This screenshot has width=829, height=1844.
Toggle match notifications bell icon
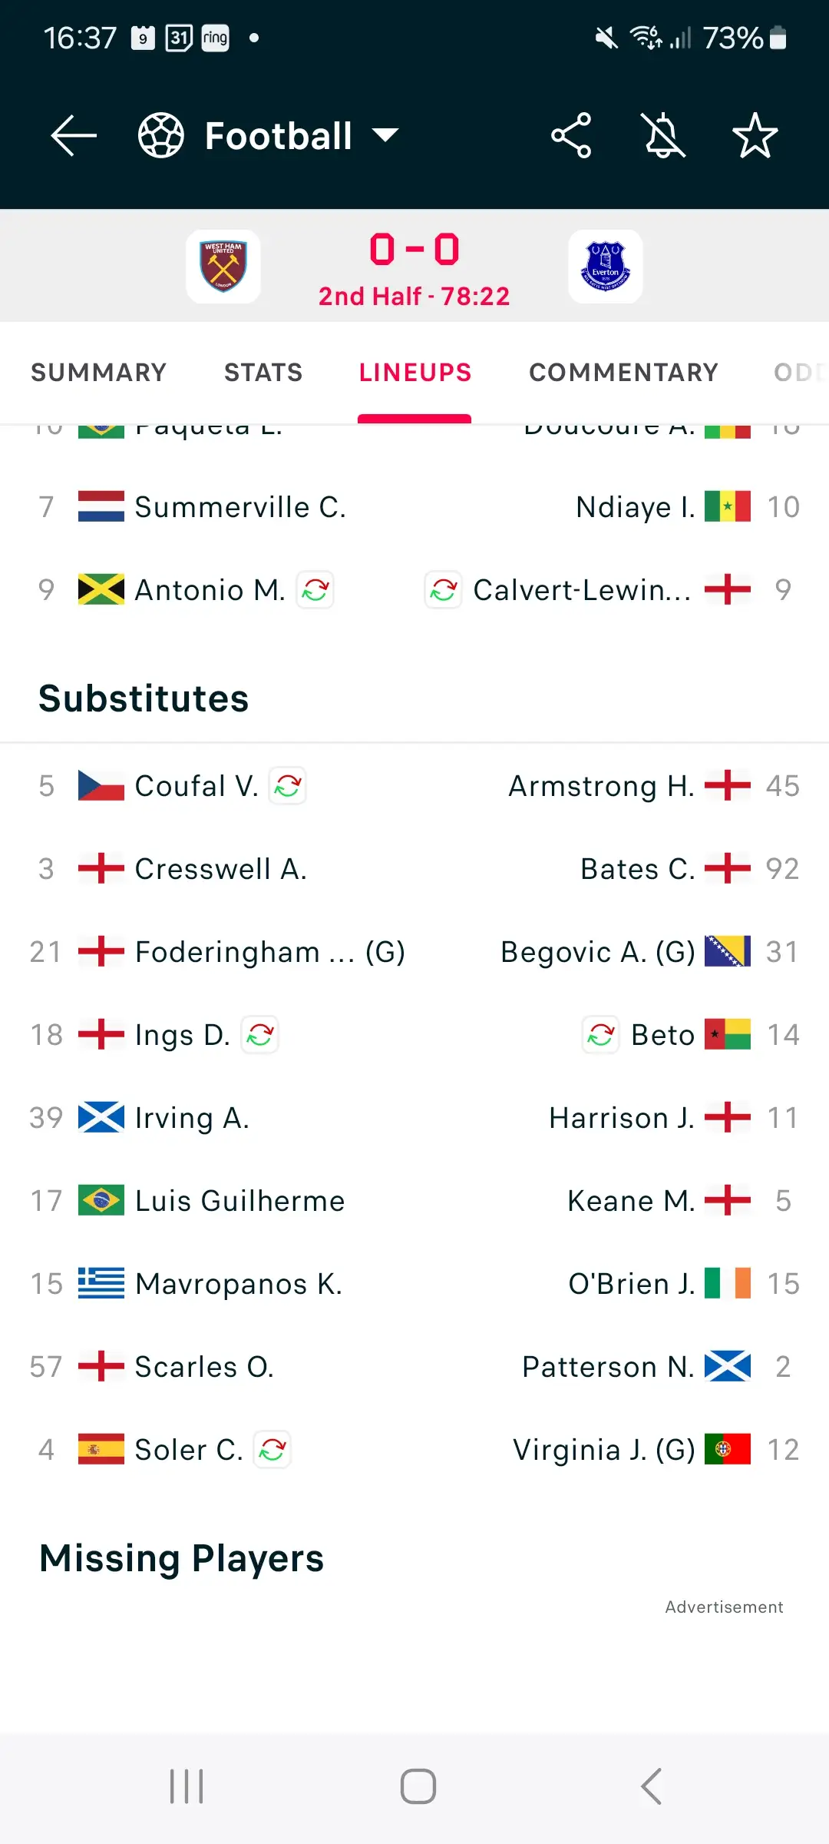pyautogui.click(x=663, y=135)
